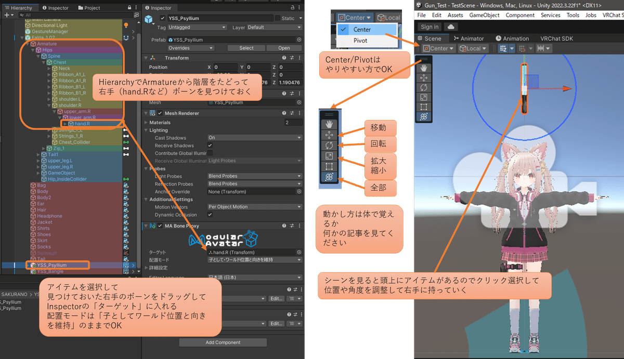The height and width of the screenshot is (359, 624).
Task: Select the Hand tool in Scene window palette
Action: pos(423,68)
